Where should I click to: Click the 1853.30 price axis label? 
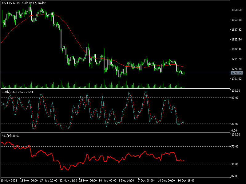[236, 20]
